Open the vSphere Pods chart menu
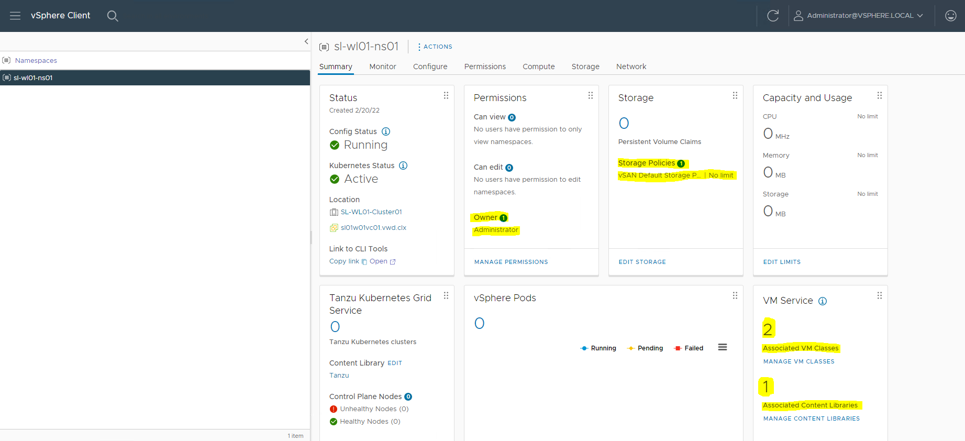The width and height of the screenshot is (965, 441). 723,347
